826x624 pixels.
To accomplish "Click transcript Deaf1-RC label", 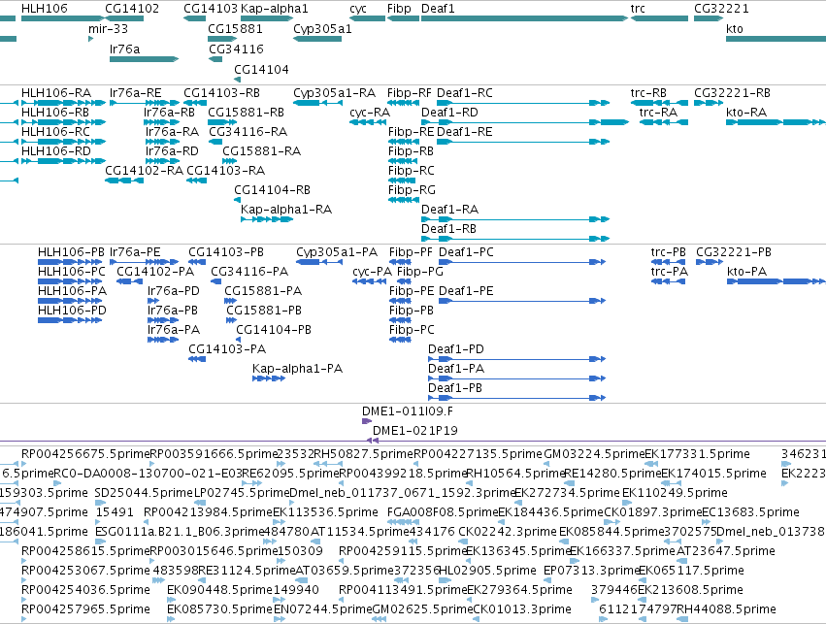I will pyautogui.click(x=465, y=93).
